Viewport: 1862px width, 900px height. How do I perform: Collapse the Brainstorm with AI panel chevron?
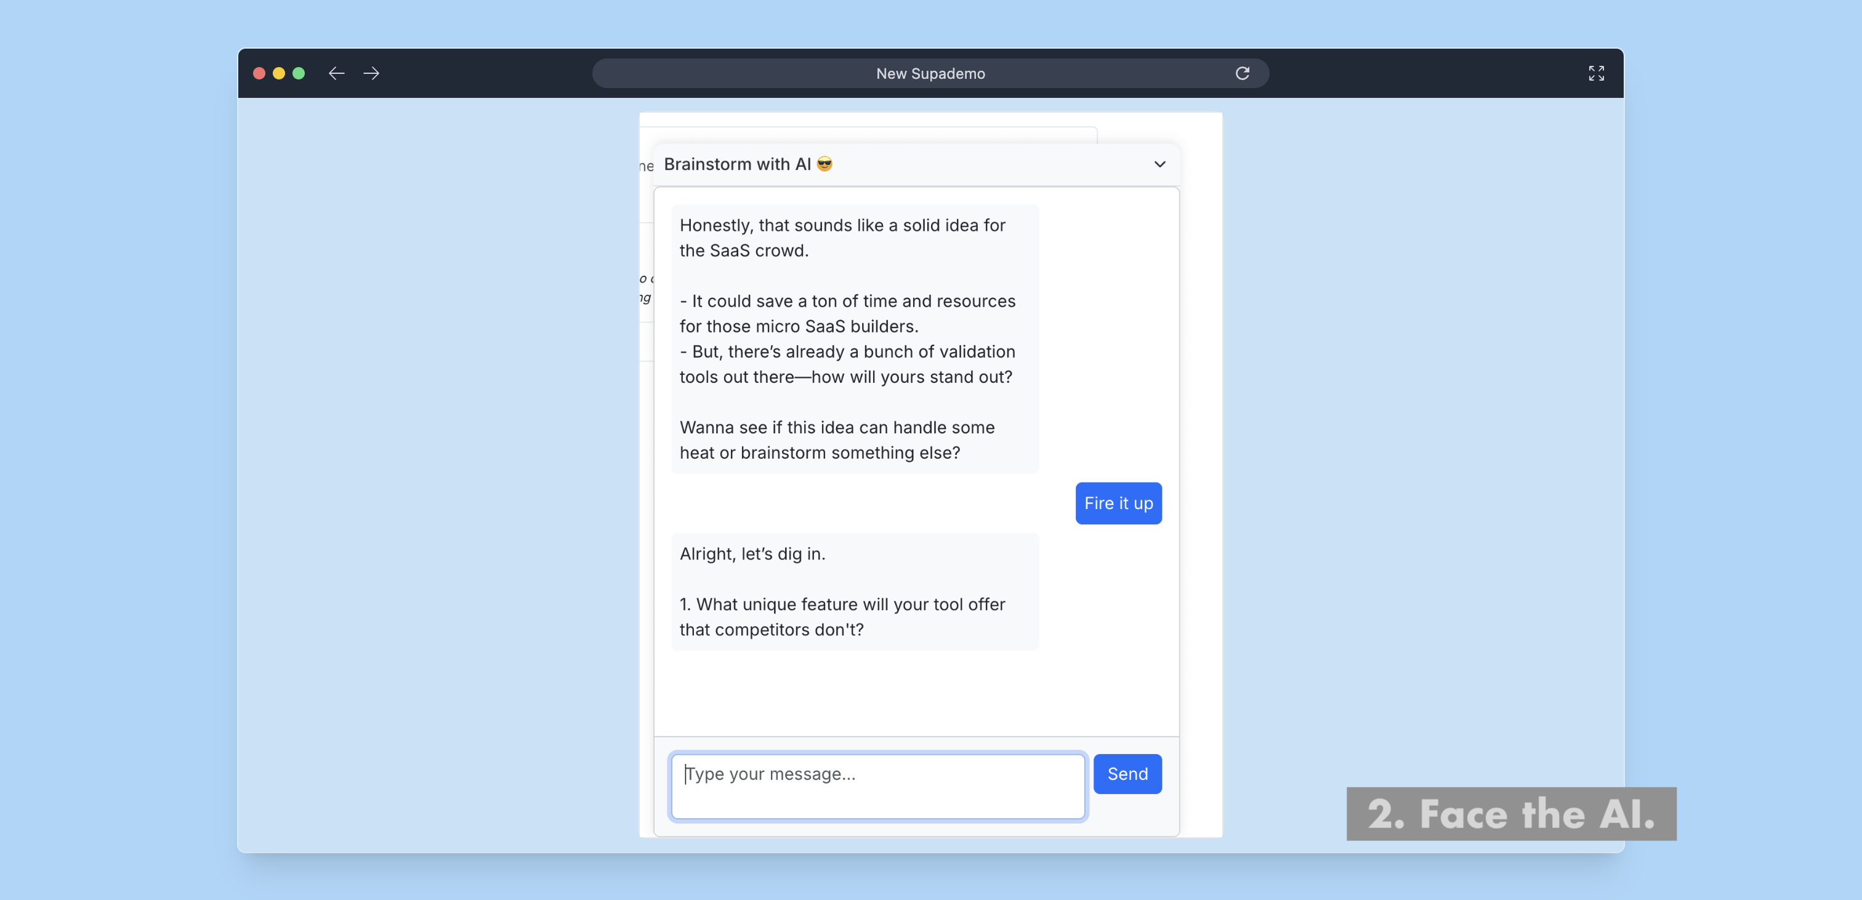click(x=1159, y=164)
